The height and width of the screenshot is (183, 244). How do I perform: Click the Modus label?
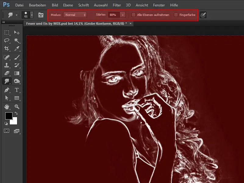[56, 15]
